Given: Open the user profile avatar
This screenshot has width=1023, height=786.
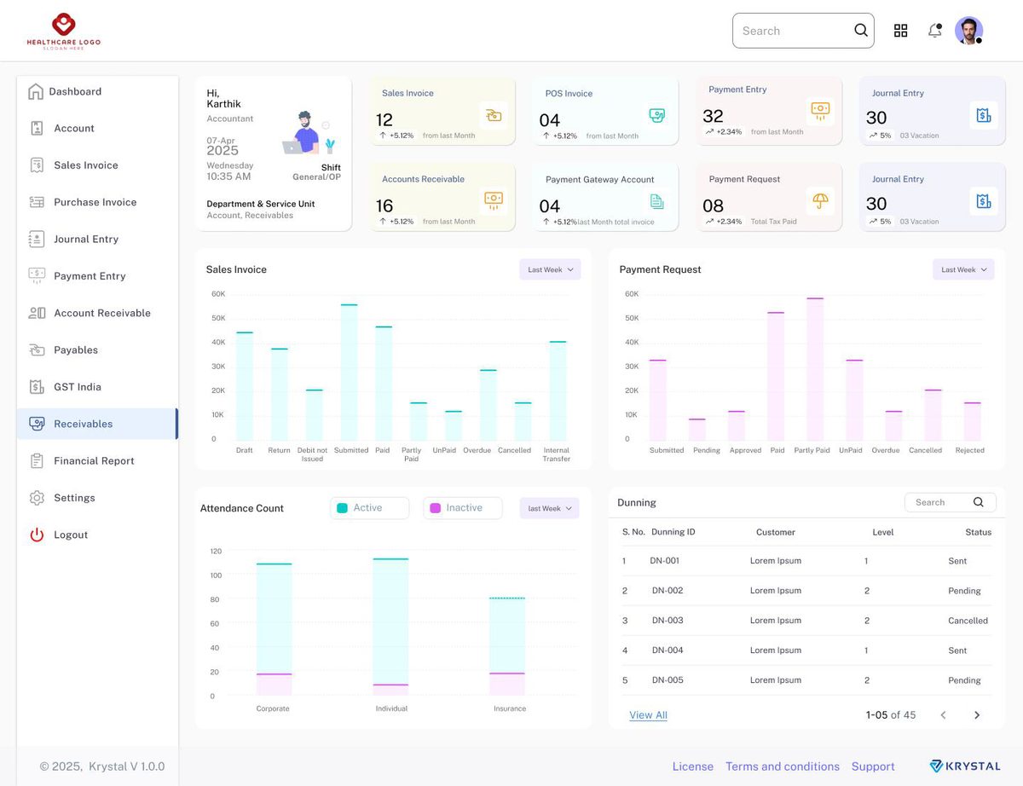Looking at the screenshot, I should 968,31.
